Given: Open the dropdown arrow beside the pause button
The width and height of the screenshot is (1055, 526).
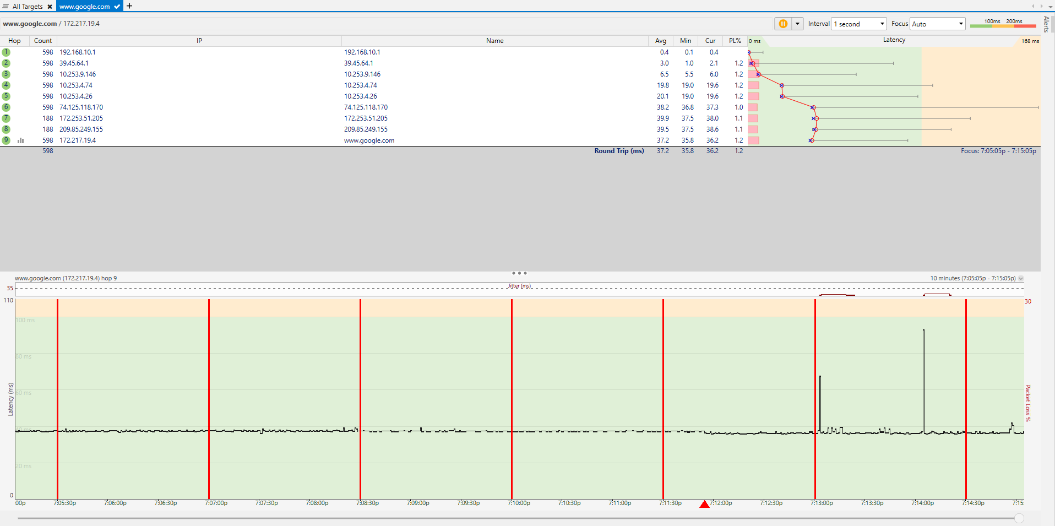Looking at the screenshot, I should click(797, 24).
